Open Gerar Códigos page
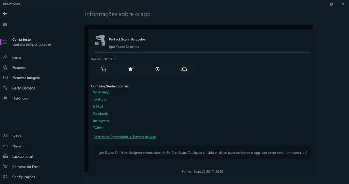This screenshot has height=184, width=349. click(x=41, y=88)
